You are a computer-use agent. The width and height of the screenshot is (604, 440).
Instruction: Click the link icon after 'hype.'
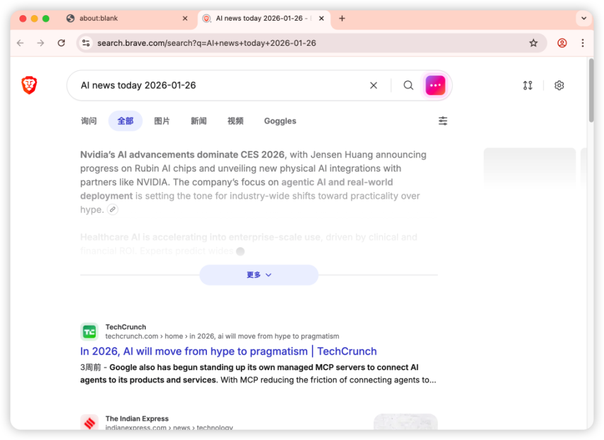coord(113,209)
